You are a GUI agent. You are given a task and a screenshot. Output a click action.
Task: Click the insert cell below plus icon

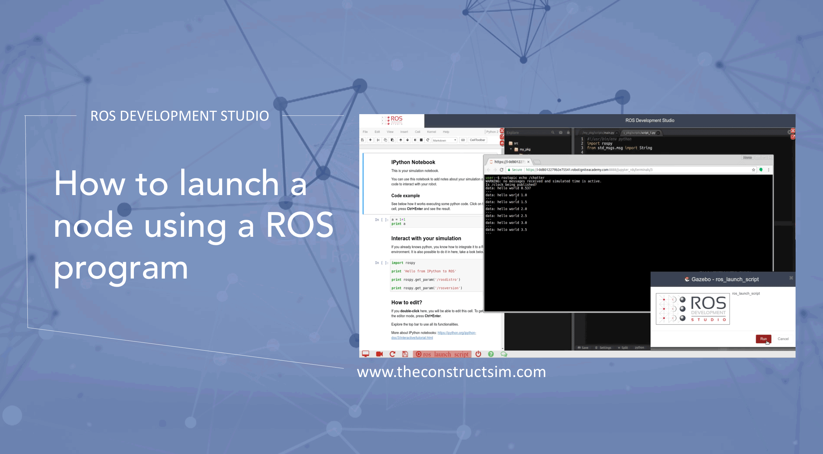(370, 140)
